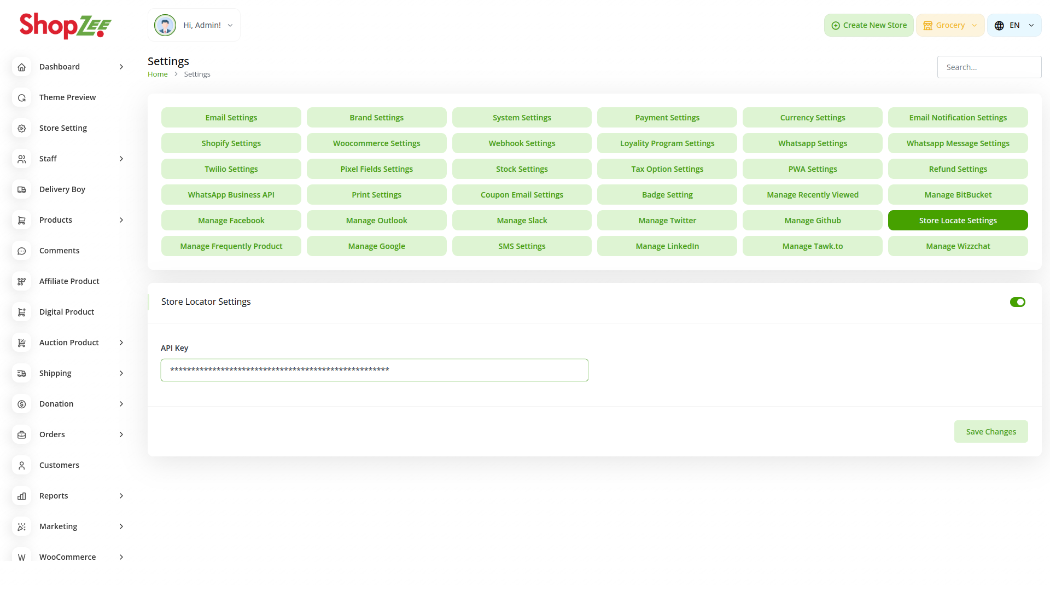Click the Save Changes button
The height and width of the screenshot is (591, 1050).
click(990, 432)
